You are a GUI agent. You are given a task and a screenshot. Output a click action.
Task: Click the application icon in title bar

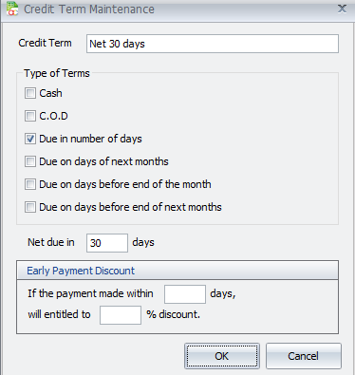(12, 9)
